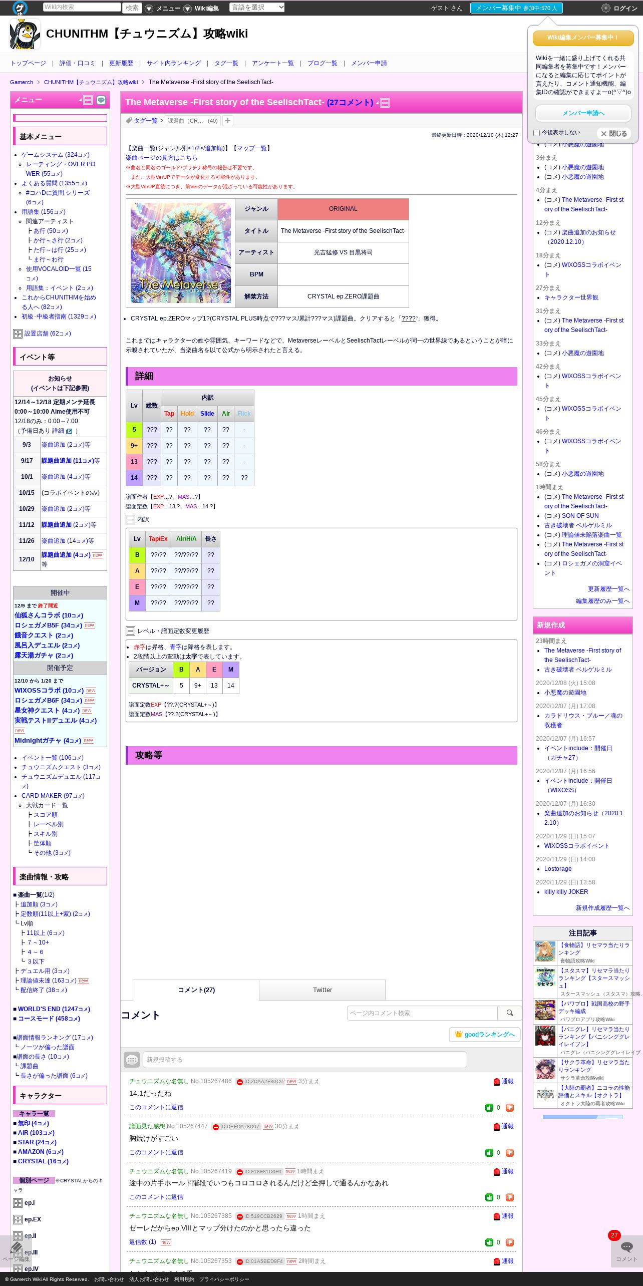Open 更新履歴 in the nav bar

pos(121,64)
